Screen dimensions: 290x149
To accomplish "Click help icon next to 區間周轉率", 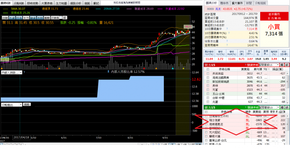I will (227, 45).
